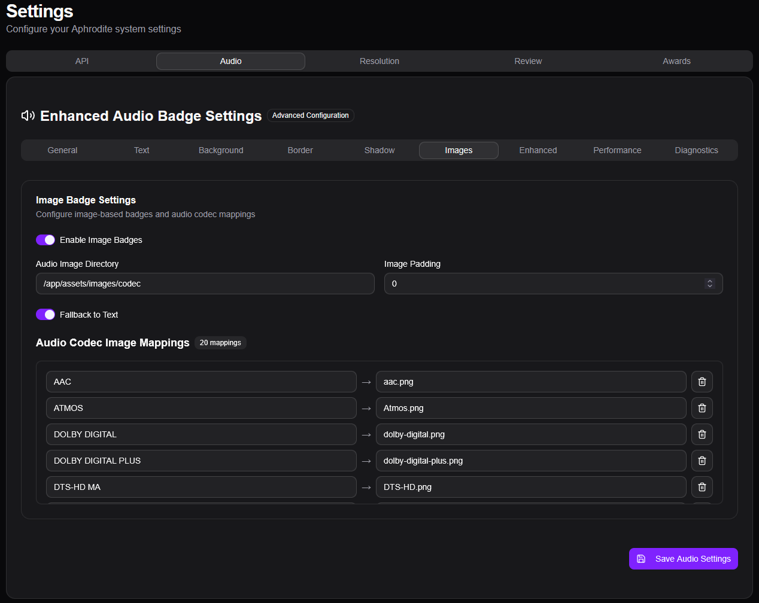Switch to the Resolution tab
Screen dimensions: 759x603
tap(380, 61)
